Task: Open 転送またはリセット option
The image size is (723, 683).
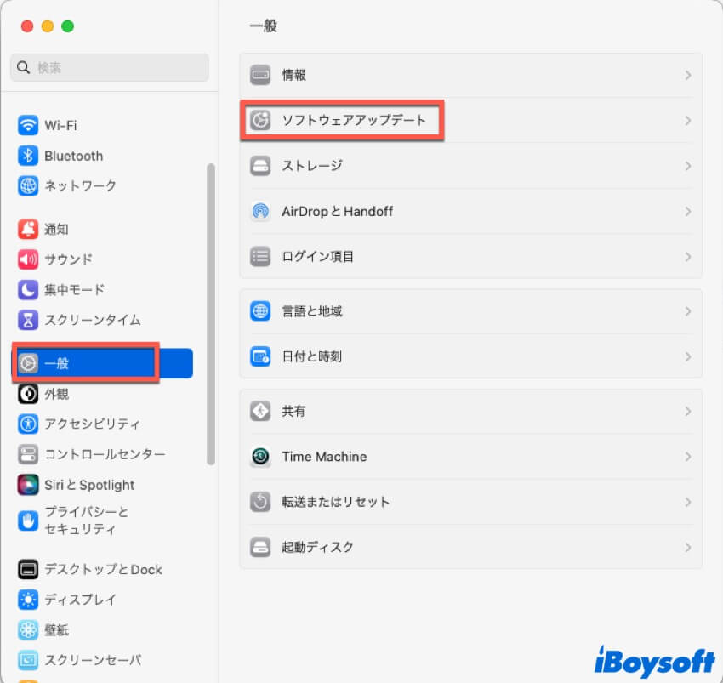Action: pyautogui.click(x=335, y=502)
